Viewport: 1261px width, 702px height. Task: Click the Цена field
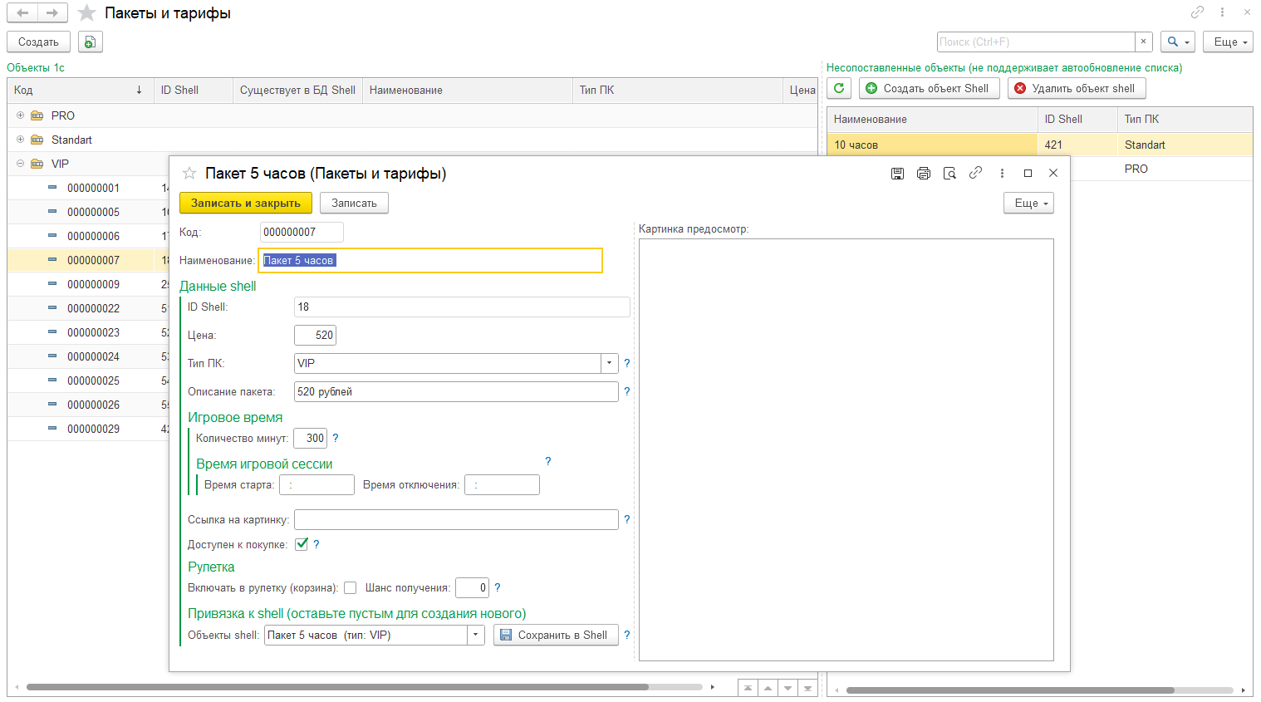tap(315, 335)
